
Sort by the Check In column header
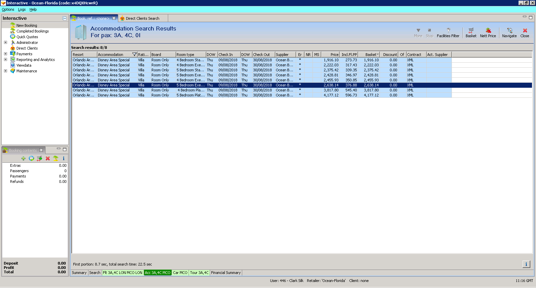(x=229, y=55)
